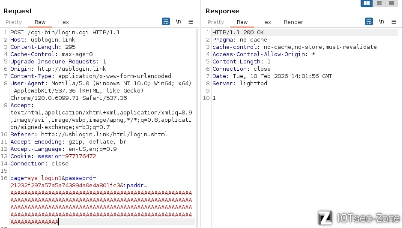Open the Request Hex tab
Image resolution: width=403 pixels, height=228 pixels.
point(63,22)
